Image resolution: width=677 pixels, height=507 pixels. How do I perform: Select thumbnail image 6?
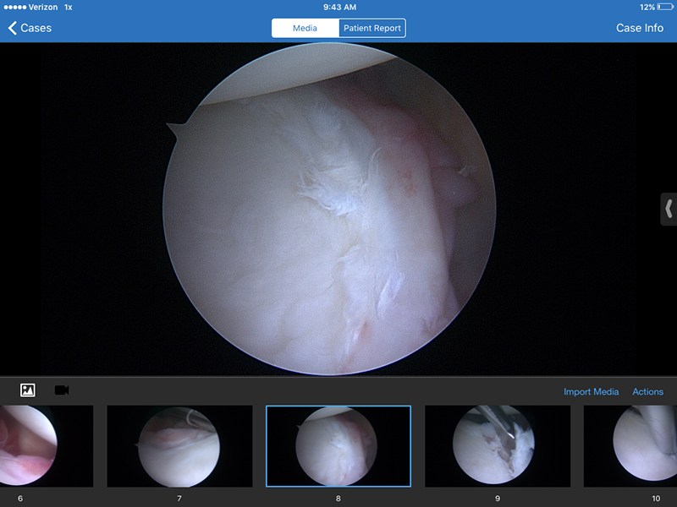47,446
